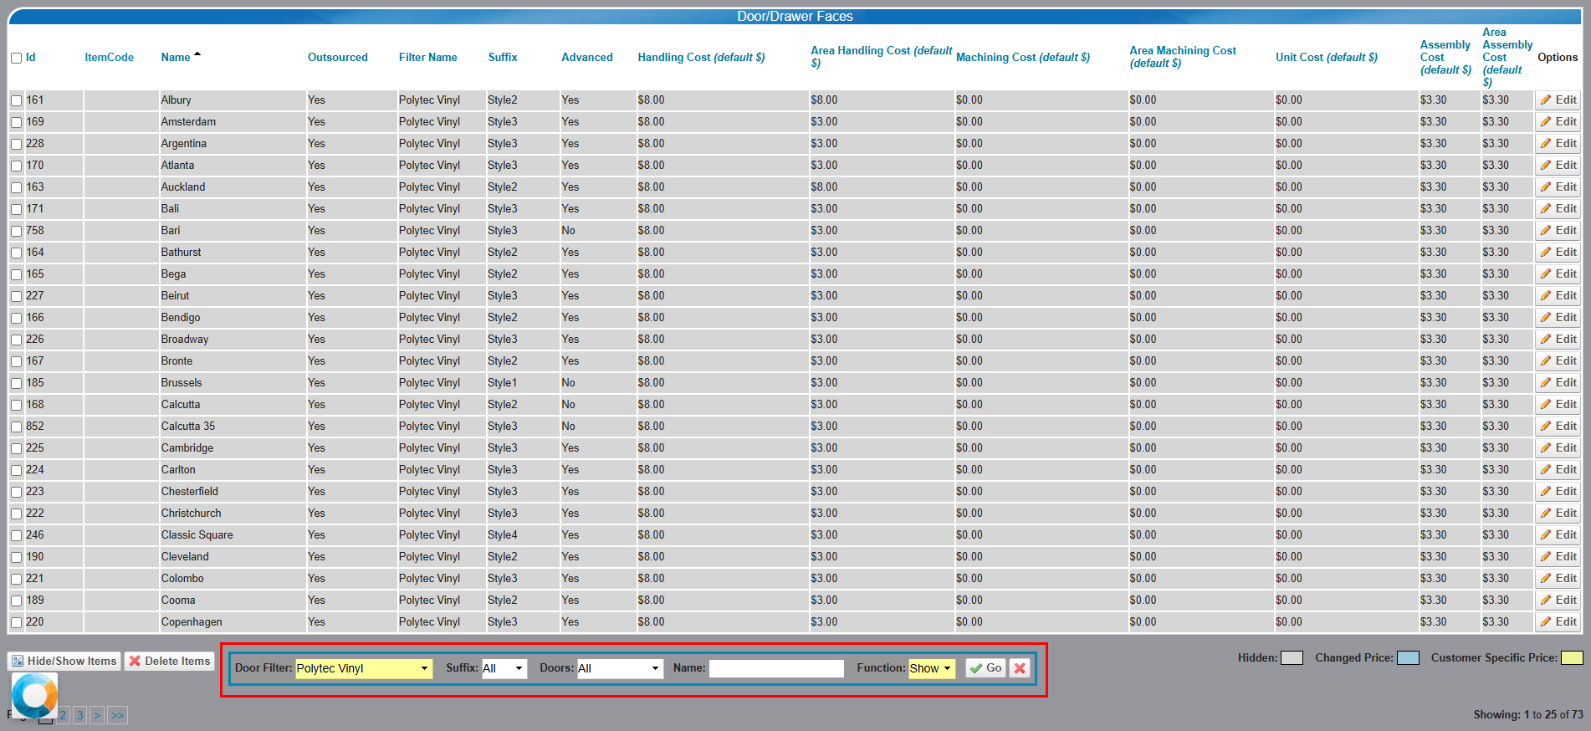Click the pencil Edit icon for Amsterdam
The width and height of the screenshot is (1591, 731).
(x=1546, y=122)
